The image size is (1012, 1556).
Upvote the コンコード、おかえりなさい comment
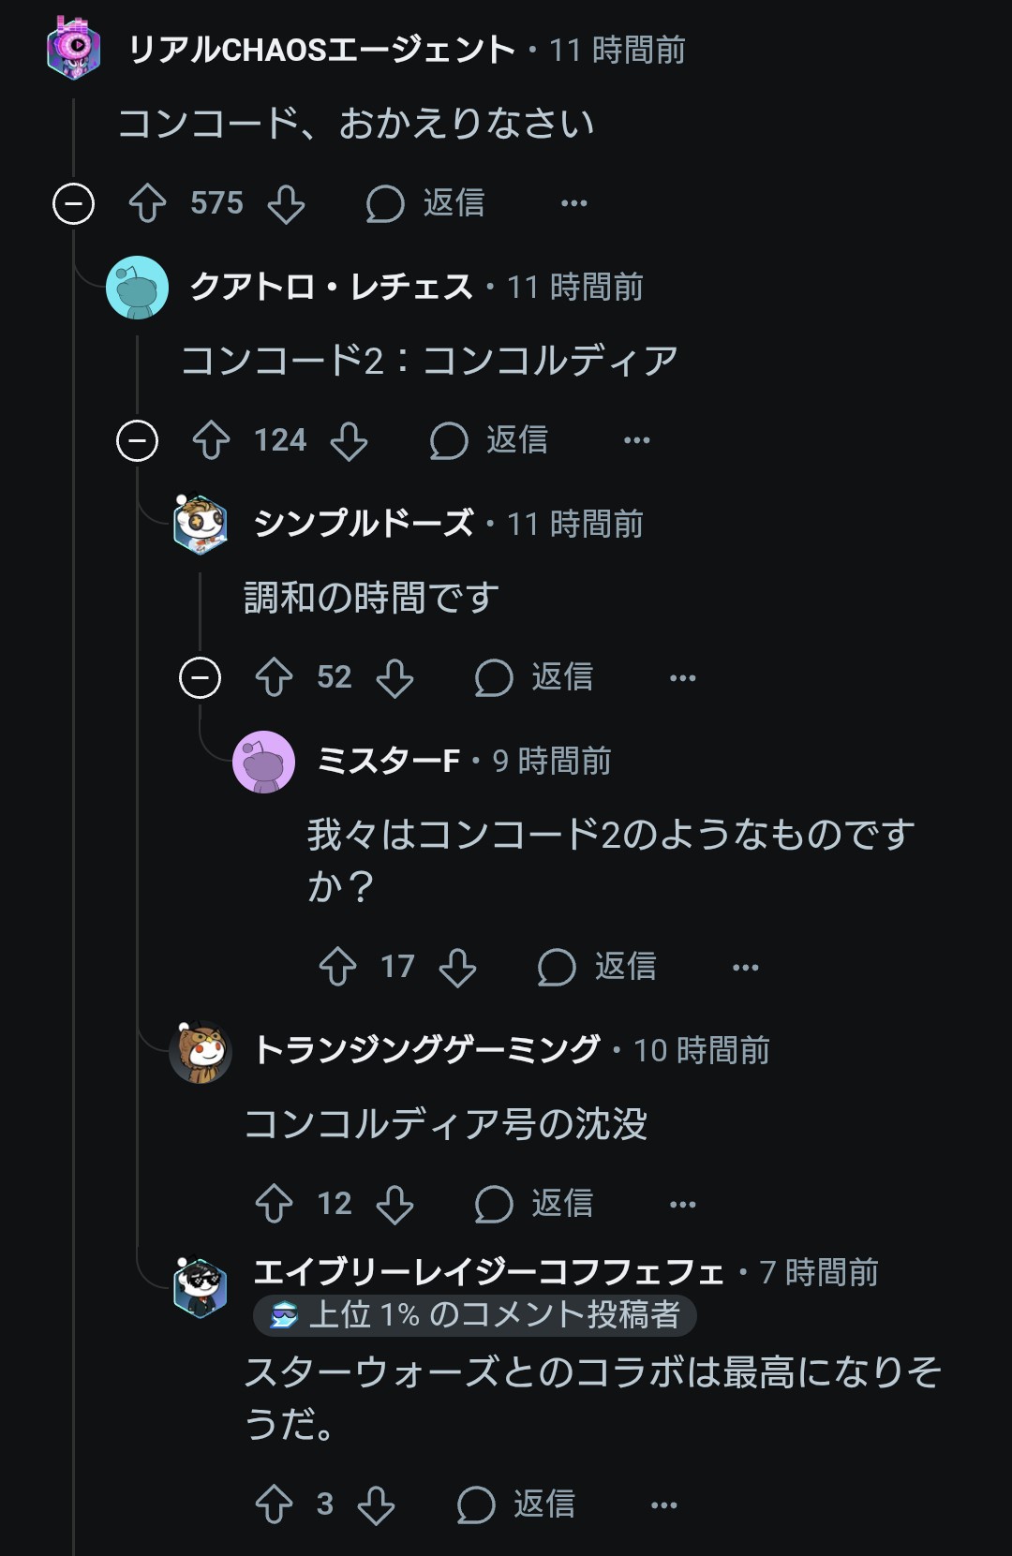pyautogui.click(x=147, y=203)
